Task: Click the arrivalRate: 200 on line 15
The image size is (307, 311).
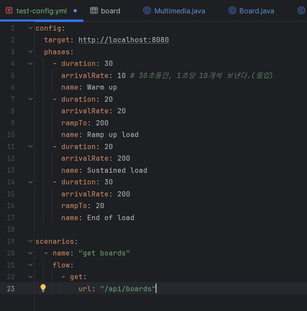Action: pos(96,194)
